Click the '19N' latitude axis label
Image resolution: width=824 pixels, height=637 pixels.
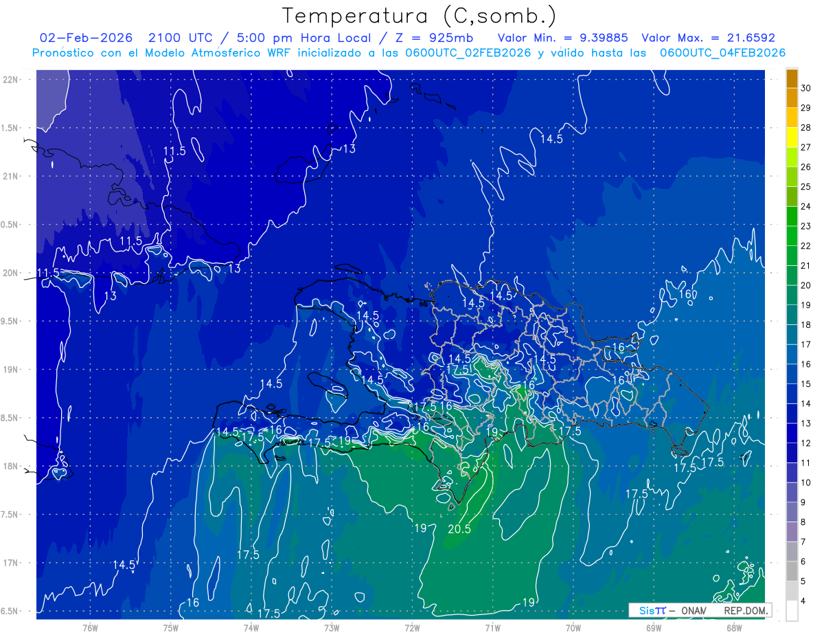click(11, 370)
